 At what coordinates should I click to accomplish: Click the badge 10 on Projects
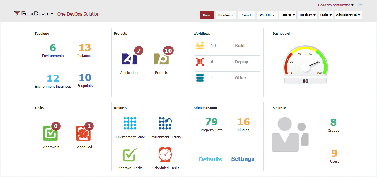coord(168,51)
